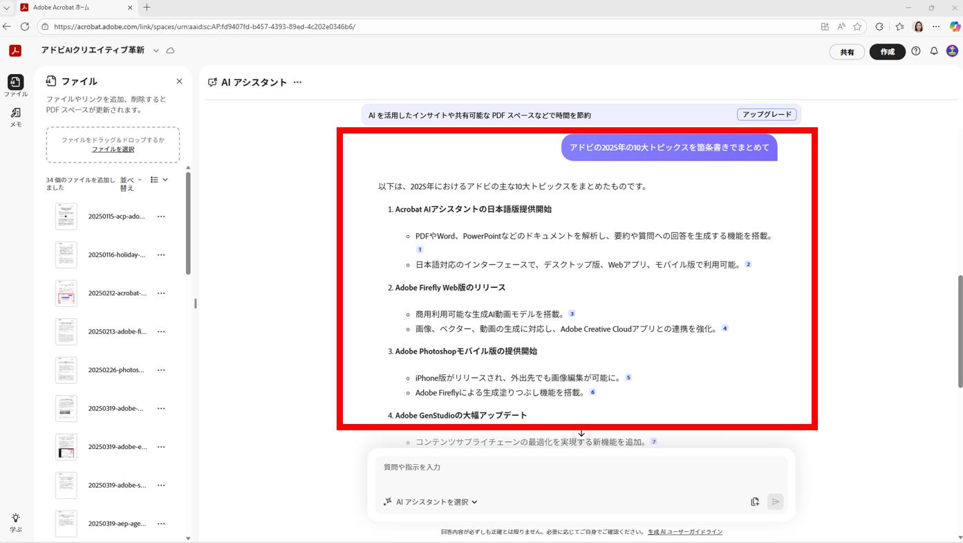Expand the アドビAIクリエイティブ革新 title dropdown
This screenshot has height=543, width=963.
[x=156, y=50]
